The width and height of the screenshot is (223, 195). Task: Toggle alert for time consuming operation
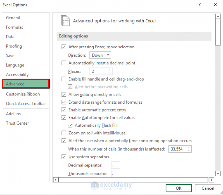pos(64,141)
